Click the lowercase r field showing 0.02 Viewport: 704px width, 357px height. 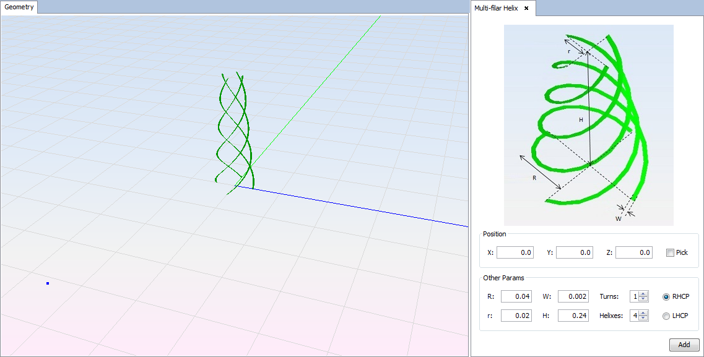click(516, 316)
